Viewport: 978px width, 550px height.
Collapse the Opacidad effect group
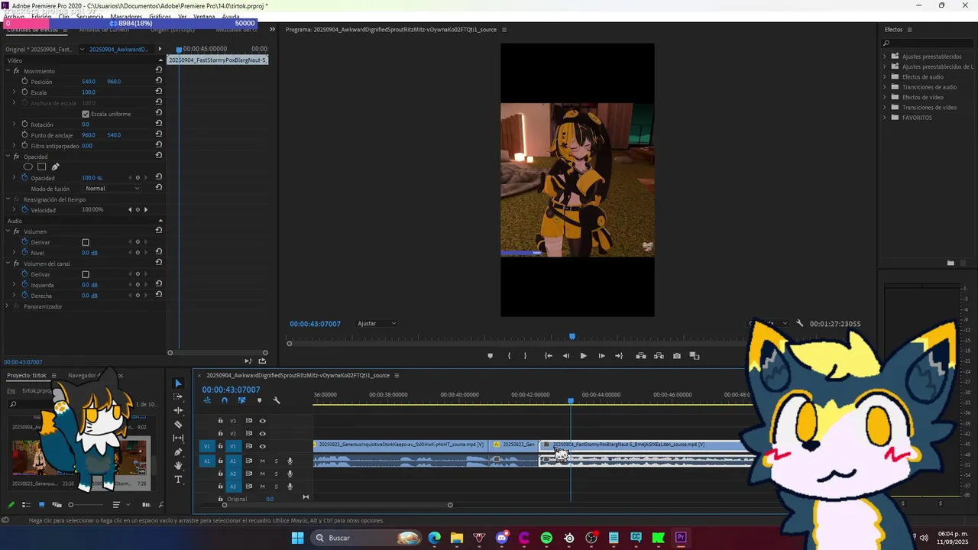[8, 157]
